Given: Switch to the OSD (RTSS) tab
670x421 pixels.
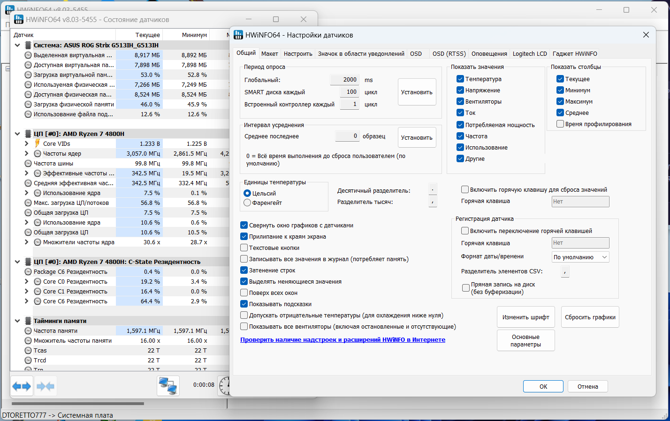Looking at the screenshot, I should click(x=449, y=53).
